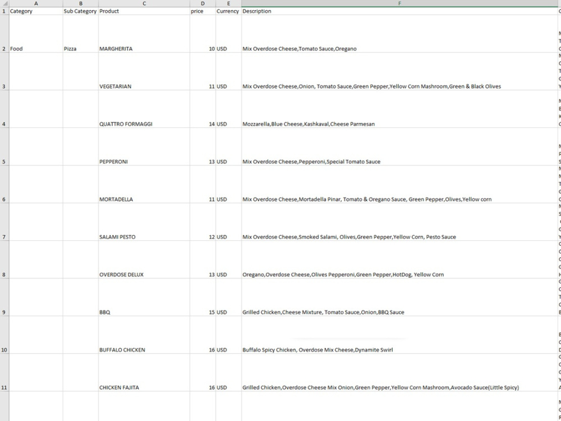Select the VEGETARIAN product cell

[x=144, y=72]
